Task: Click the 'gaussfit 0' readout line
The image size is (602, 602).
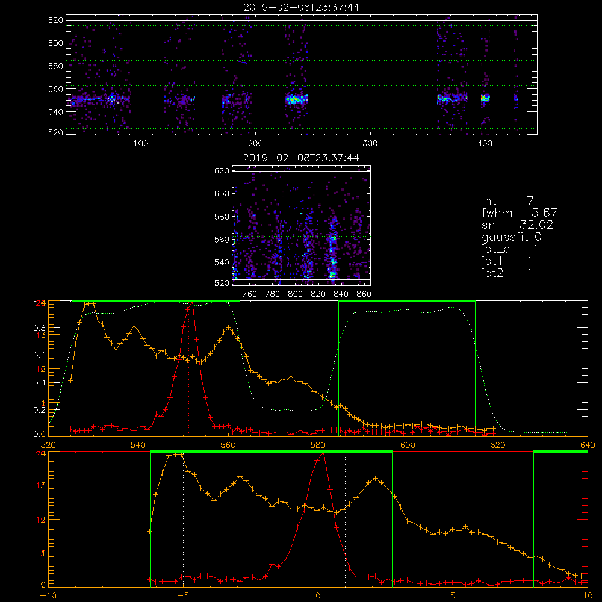Action: click(511, 237)
